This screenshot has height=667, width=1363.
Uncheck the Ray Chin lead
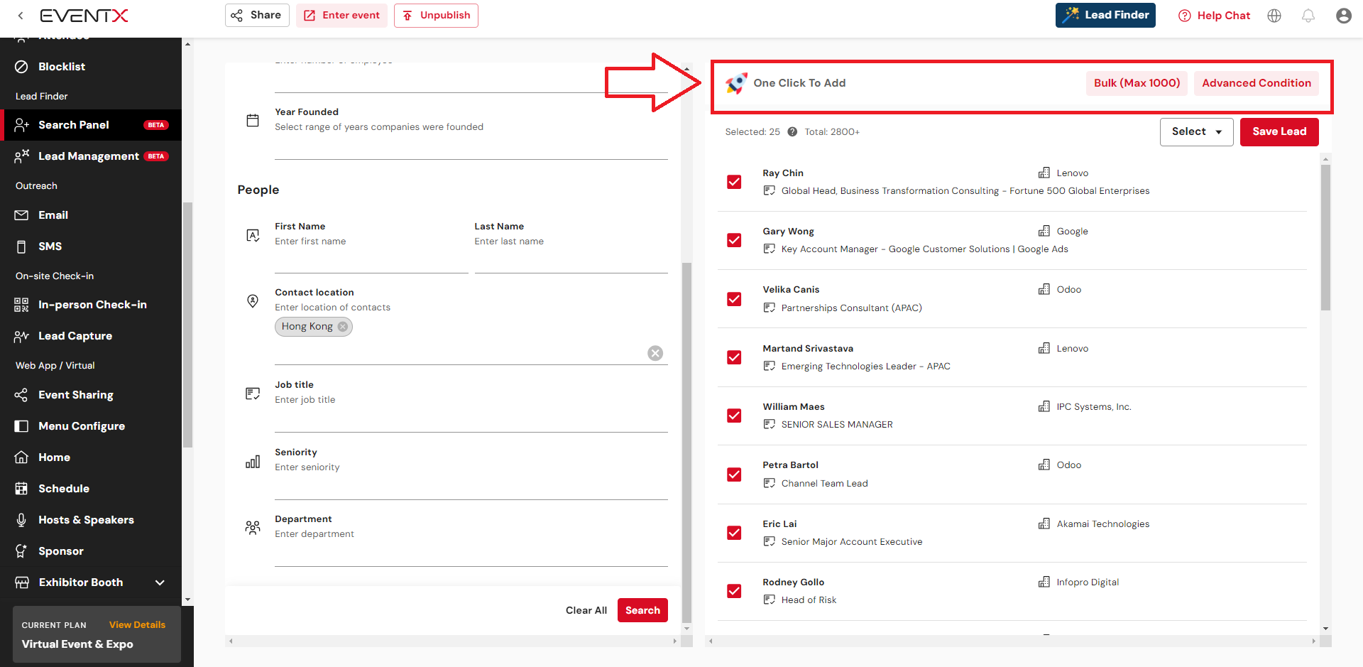tap(734, 182)
